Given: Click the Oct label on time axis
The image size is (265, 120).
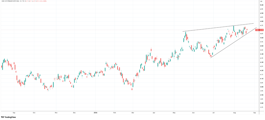Looking at the screenshot, I should 34,112.
